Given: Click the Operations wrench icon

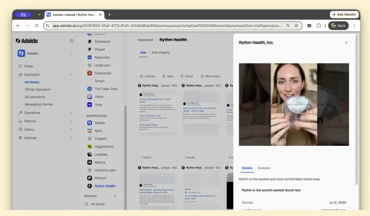Looking at the screenshot, I should (20, 113).
